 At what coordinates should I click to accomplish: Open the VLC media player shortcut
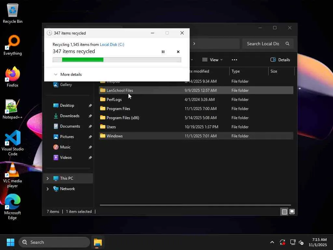coord(13,175)
